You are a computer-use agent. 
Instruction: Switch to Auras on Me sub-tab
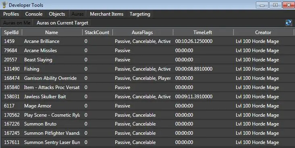(17, 23)
